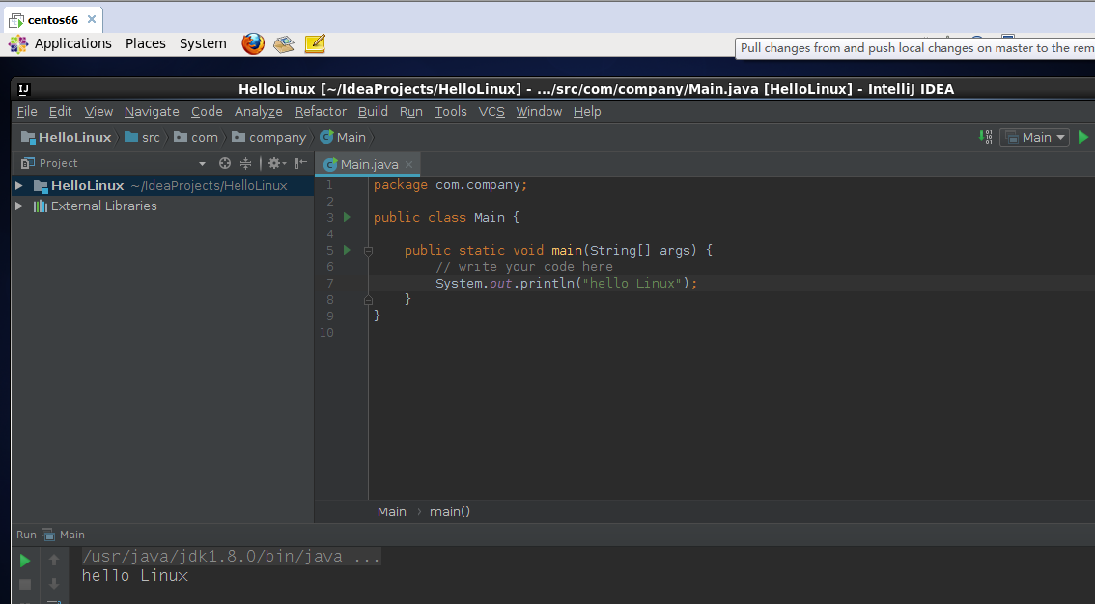The image size is (1095, 604).
Task: Click com folder in navigation breadcrumb
Action: [196, 137]
